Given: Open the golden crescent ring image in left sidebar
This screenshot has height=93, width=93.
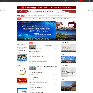Looking at the screenshot, I should tap(22, 71).
